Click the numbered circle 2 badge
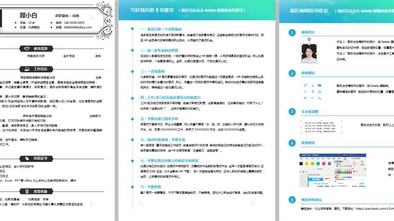Screen dimensions: 394x221 292,73
